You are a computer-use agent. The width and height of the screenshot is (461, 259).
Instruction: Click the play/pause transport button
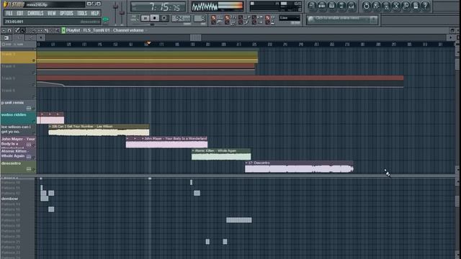(145, 18)
